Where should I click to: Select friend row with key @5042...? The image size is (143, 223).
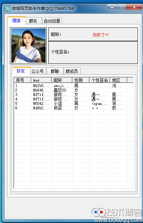tap(74, 103)
